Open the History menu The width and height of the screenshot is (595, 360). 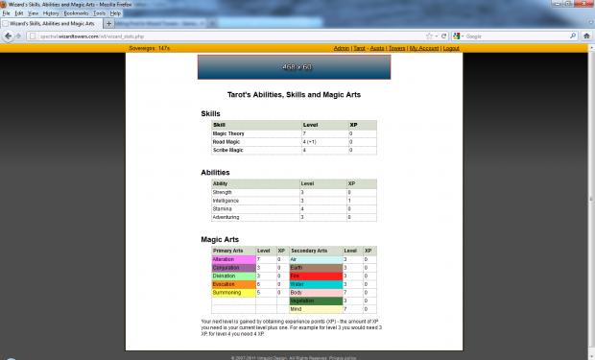51,13
